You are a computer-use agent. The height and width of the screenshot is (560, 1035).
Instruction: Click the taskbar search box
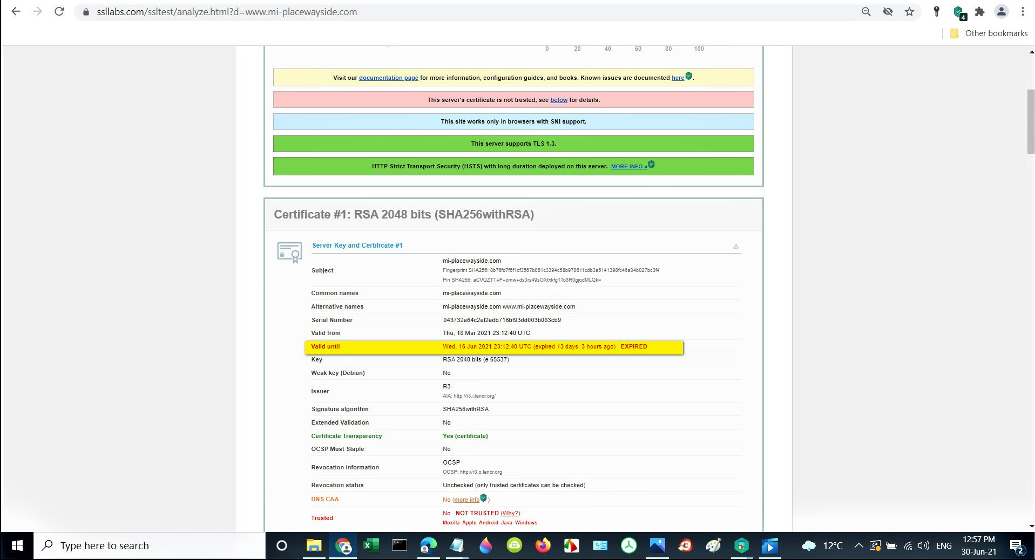click(150, 546)
